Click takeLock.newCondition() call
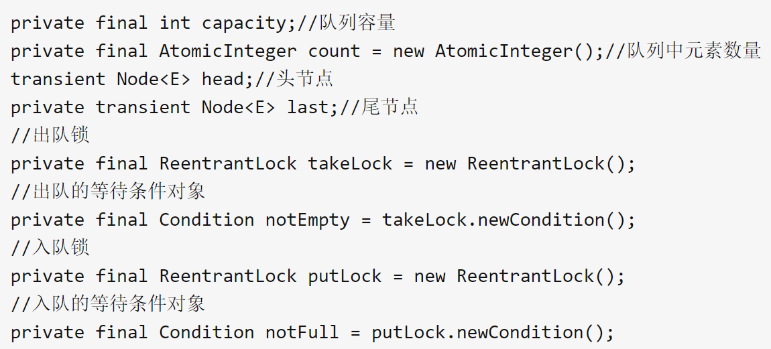This screenshot has height=349, width=771. [x=503, y=220]
